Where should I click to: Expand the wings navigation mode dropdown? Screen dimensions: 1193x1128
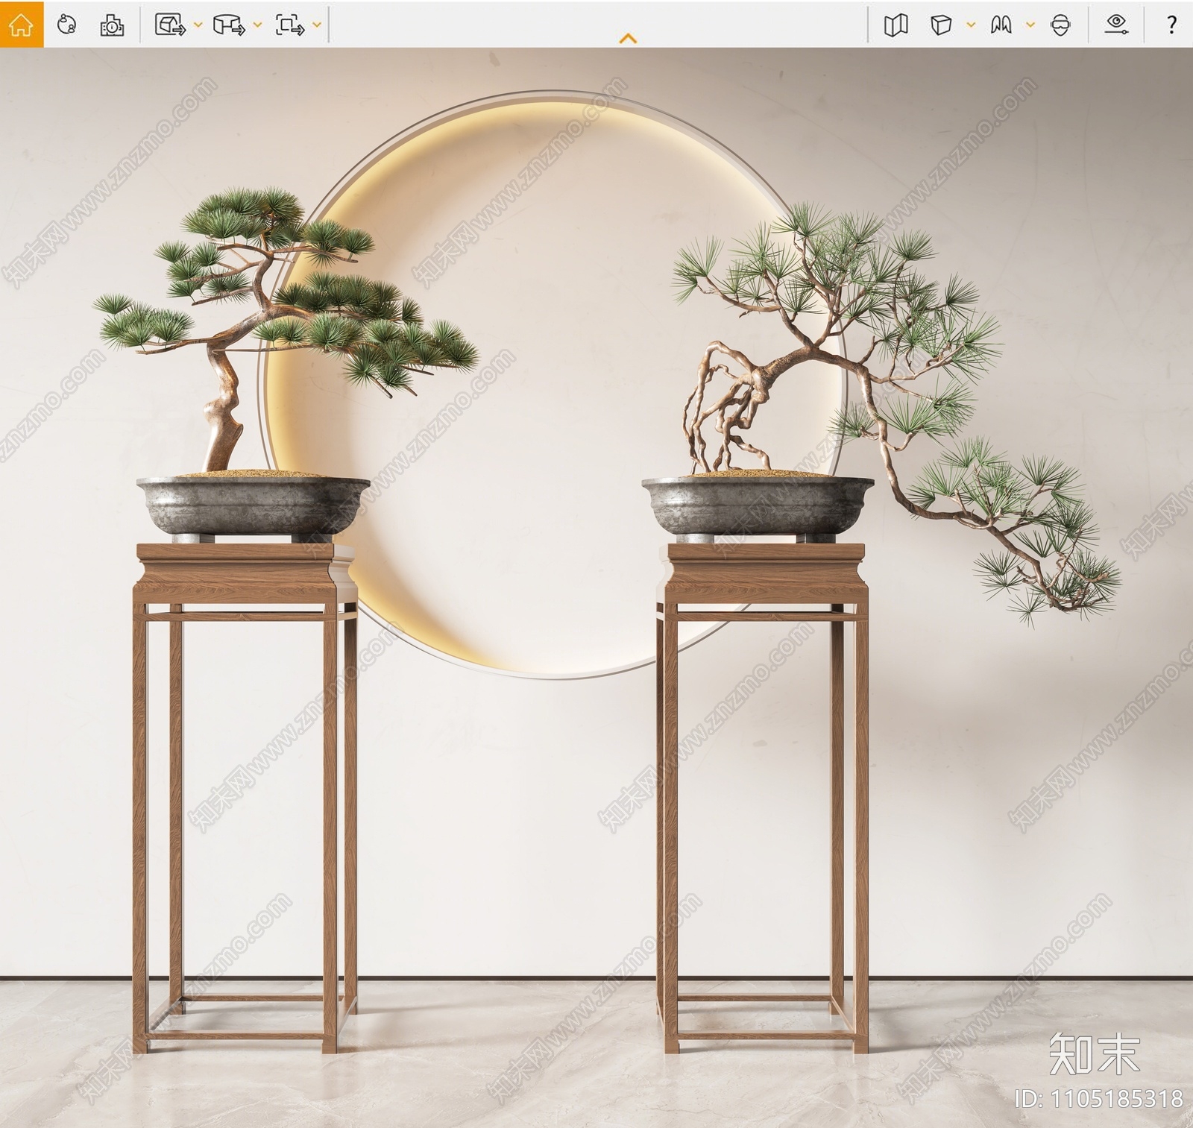(1030, 25)
